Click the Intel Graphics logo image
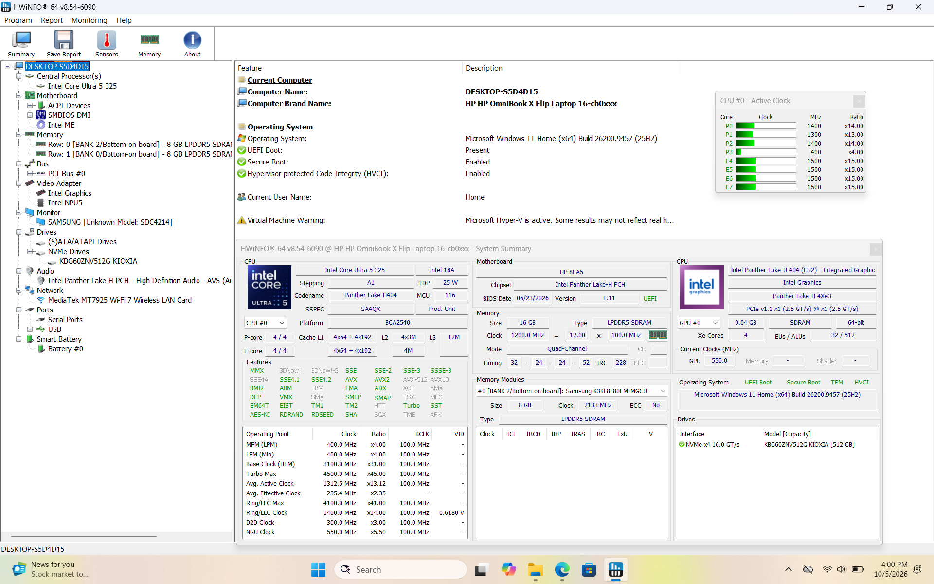The width and height of the screenshot is (934, 584). [701, 287]
